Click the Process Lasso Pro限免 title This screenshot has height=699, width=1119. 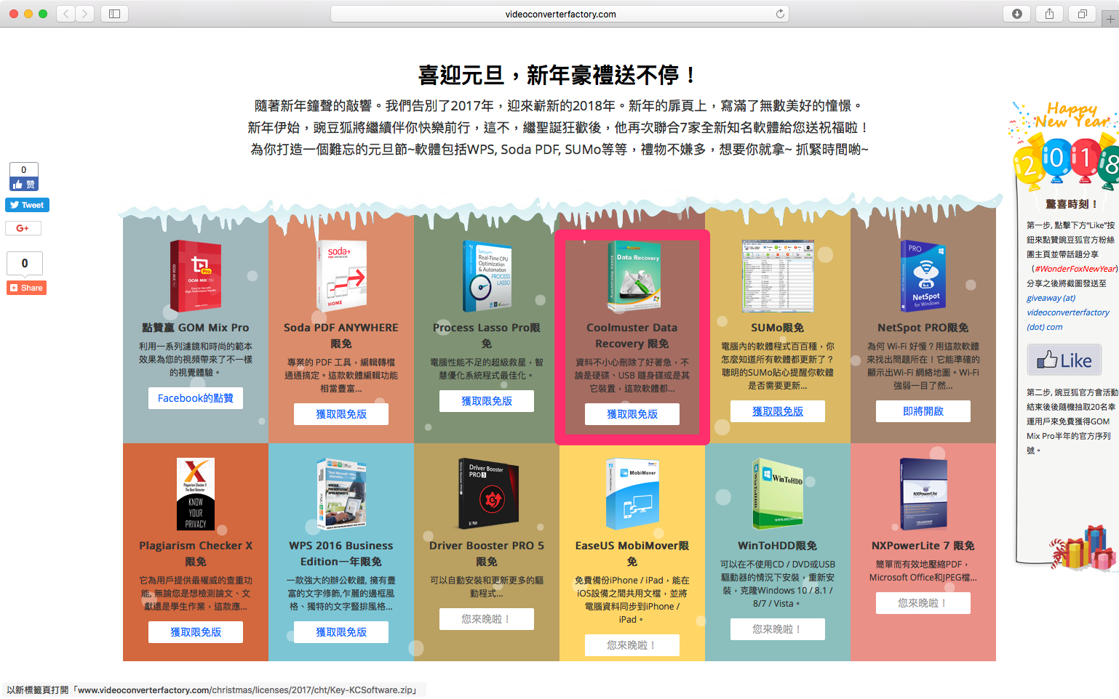pos(487,336)
